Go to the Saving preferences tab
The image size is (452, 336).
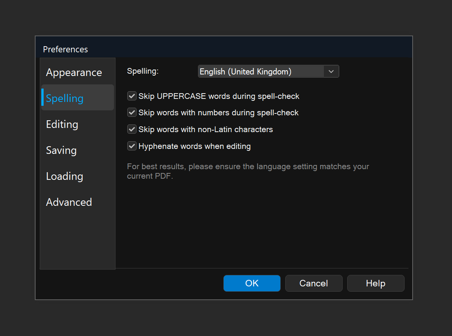tap(61, 150)
